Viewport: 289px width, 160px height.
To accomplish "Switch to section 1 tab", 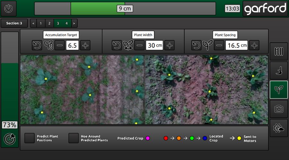I will point(41,23).
